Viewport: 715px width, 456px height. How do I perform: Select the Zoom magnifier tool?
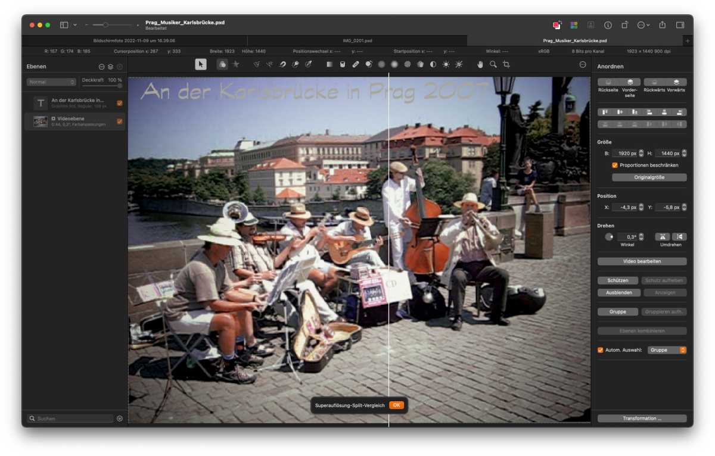tap(492, 64)
